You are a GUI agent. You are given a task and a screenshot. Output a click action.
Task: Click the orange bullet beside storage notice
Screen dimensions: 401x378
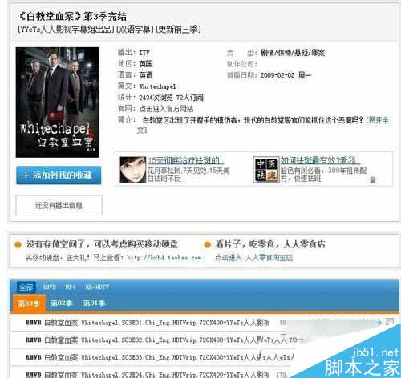pos(18,244)
